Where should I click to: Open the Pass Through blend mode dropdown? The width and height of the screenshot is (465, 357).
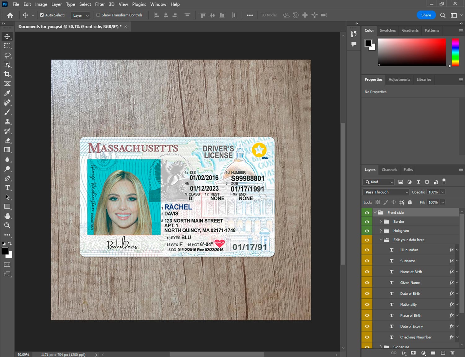click(x=386, y=192)
